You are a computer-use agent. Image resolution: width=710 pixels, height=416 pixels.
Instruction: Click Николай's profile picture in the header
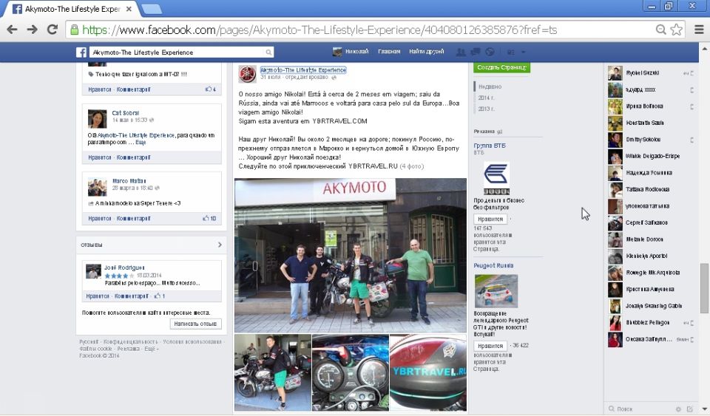337,52
